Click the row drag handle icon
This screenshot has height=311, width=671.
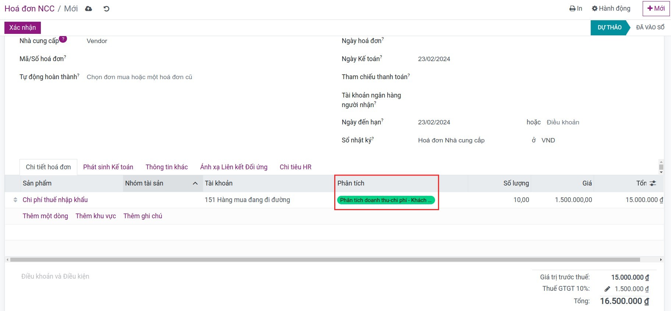click(15, 200)
